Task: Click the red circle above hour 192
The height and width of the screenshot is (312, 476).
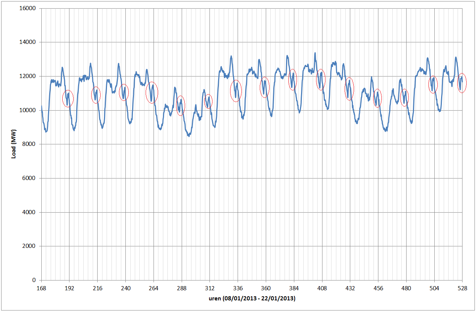Action: click(x=68, y=98)
